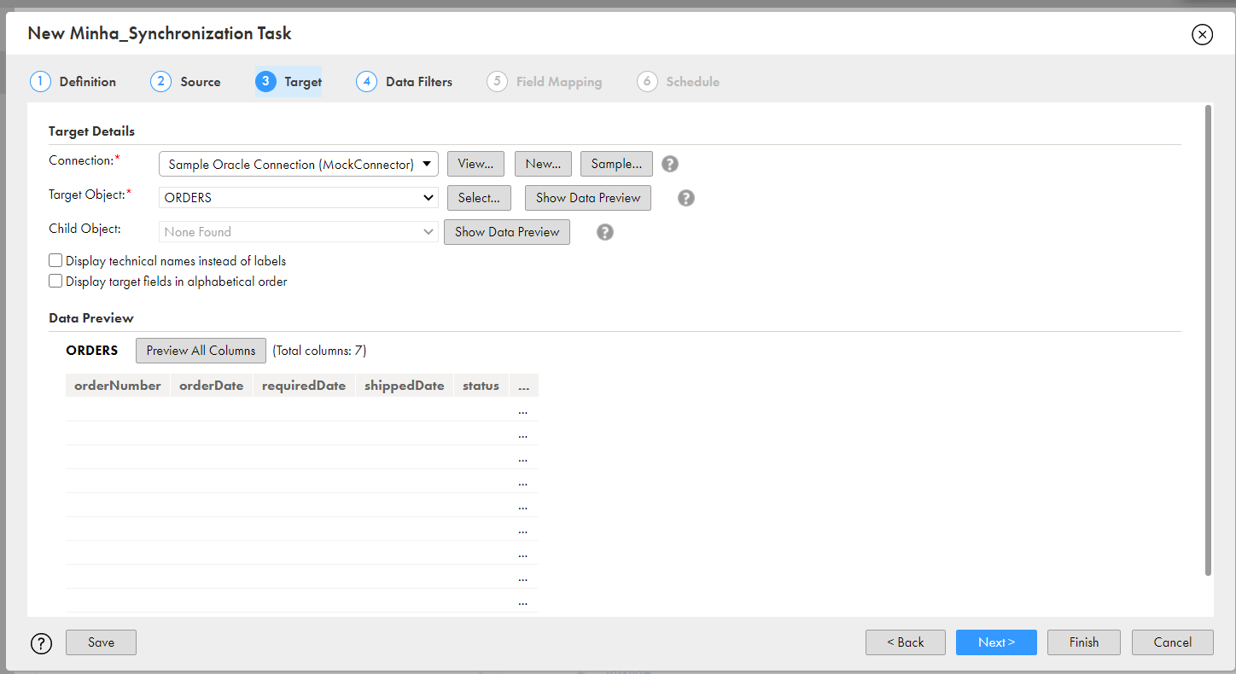Click the Total columns: 7 text

point(319,351)
